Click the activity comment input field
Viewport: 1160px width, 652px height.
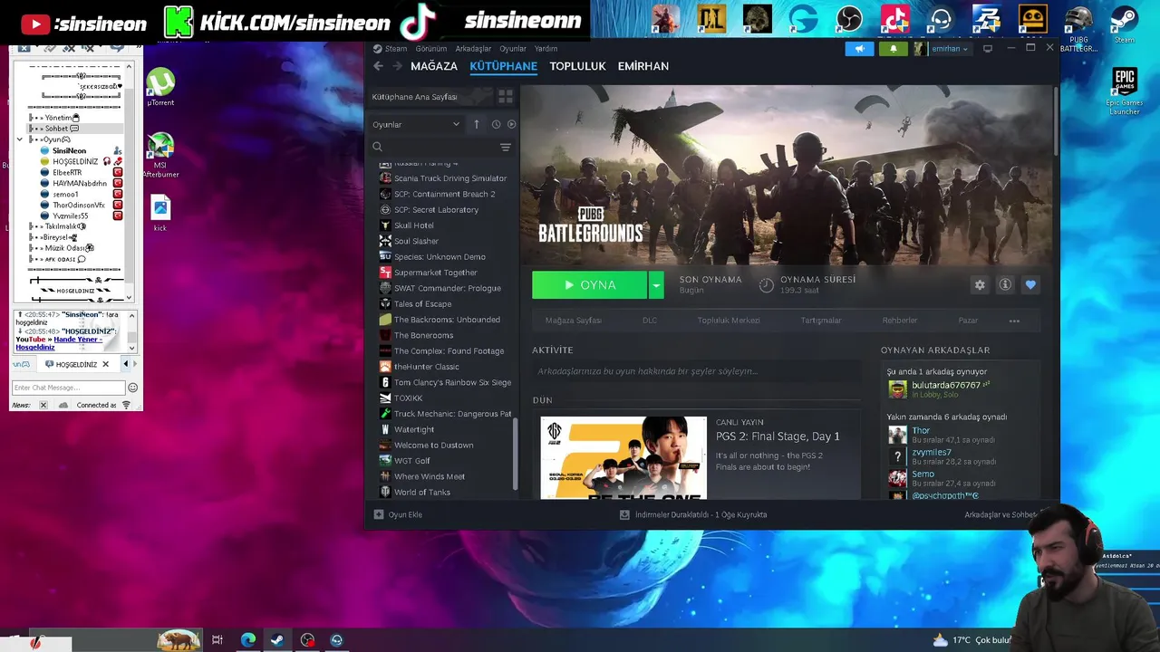(x=696, y=371)
